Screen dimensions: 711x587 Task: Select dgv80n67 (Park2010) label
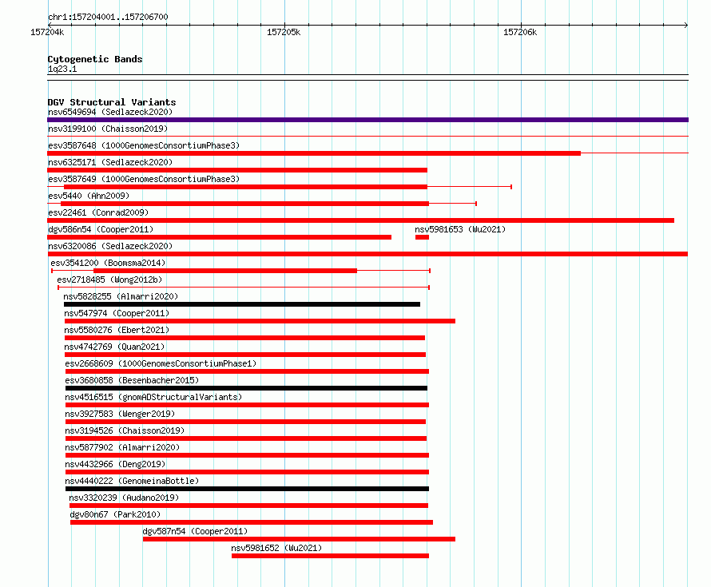pyautogui.click(x=115, y=514)
